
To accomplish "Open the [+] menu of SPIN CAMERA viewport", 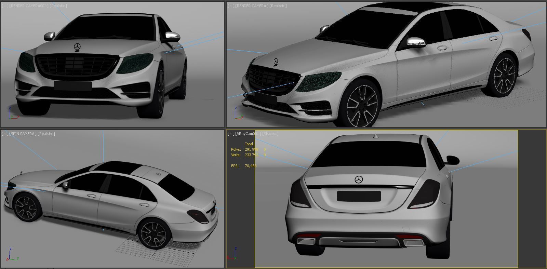I will click(5, 134).
